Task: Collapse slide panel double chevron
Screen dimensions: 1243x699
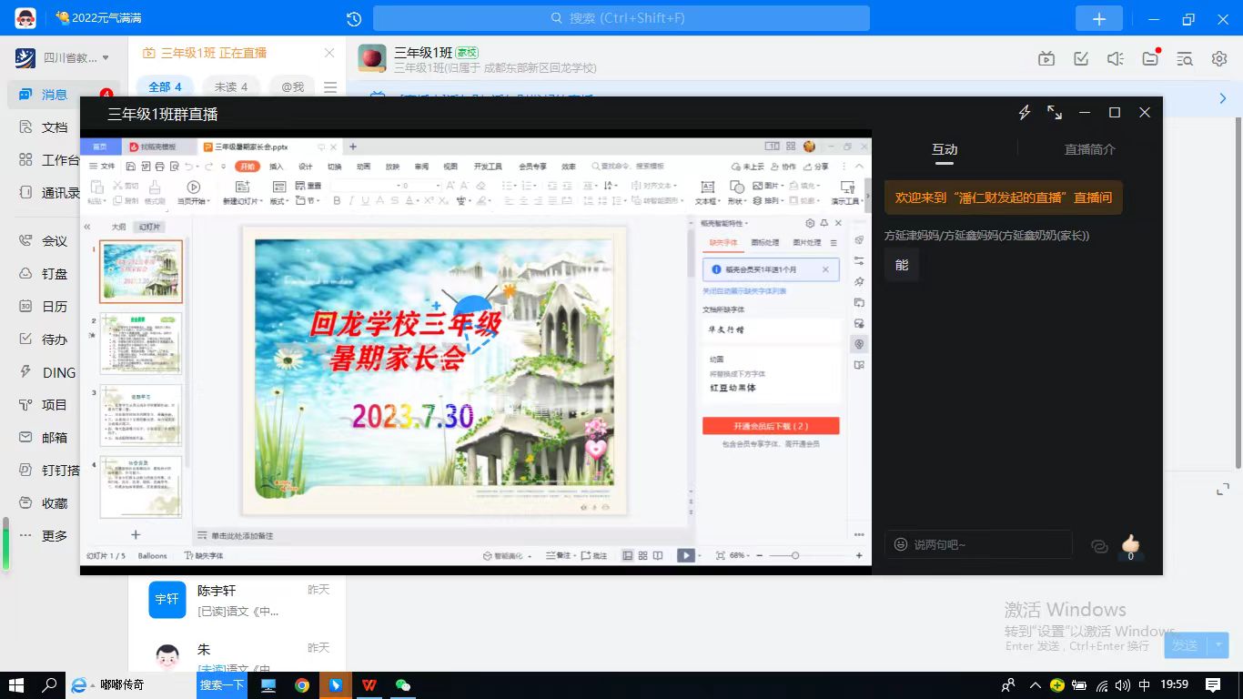Action: [x=87, y=227]
